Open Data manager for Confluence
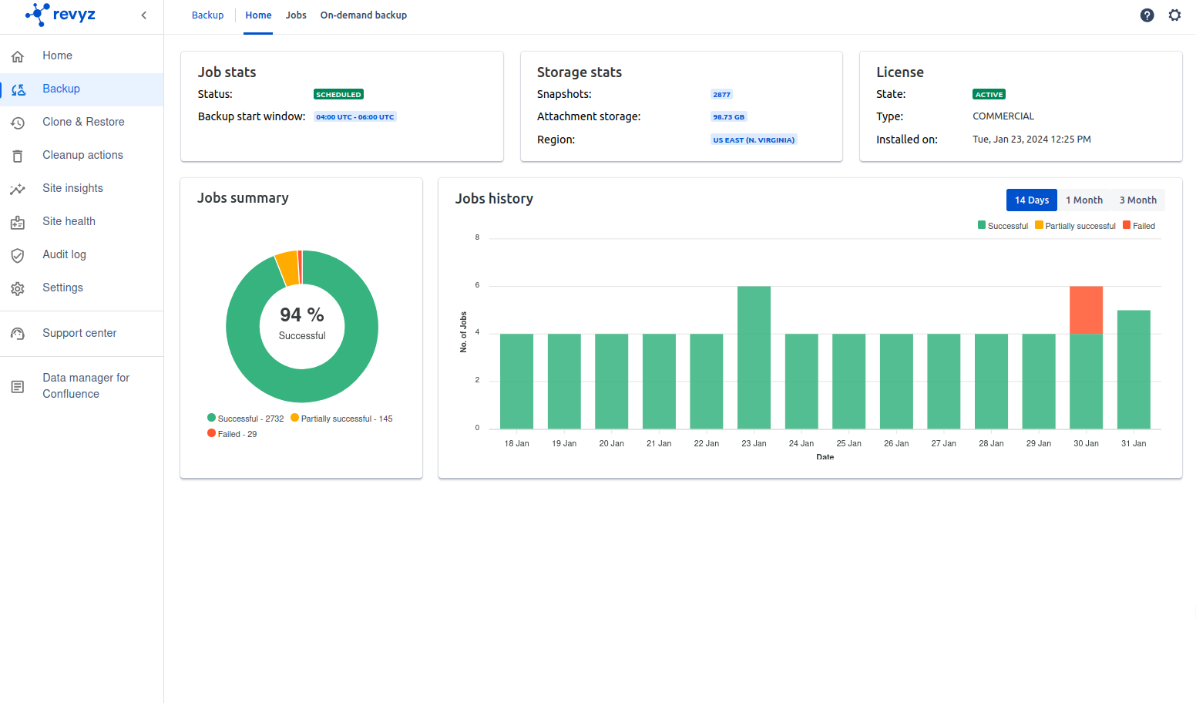Viewport: 1196px width, 703px height. pyautogui.click(x=86, y=385)
